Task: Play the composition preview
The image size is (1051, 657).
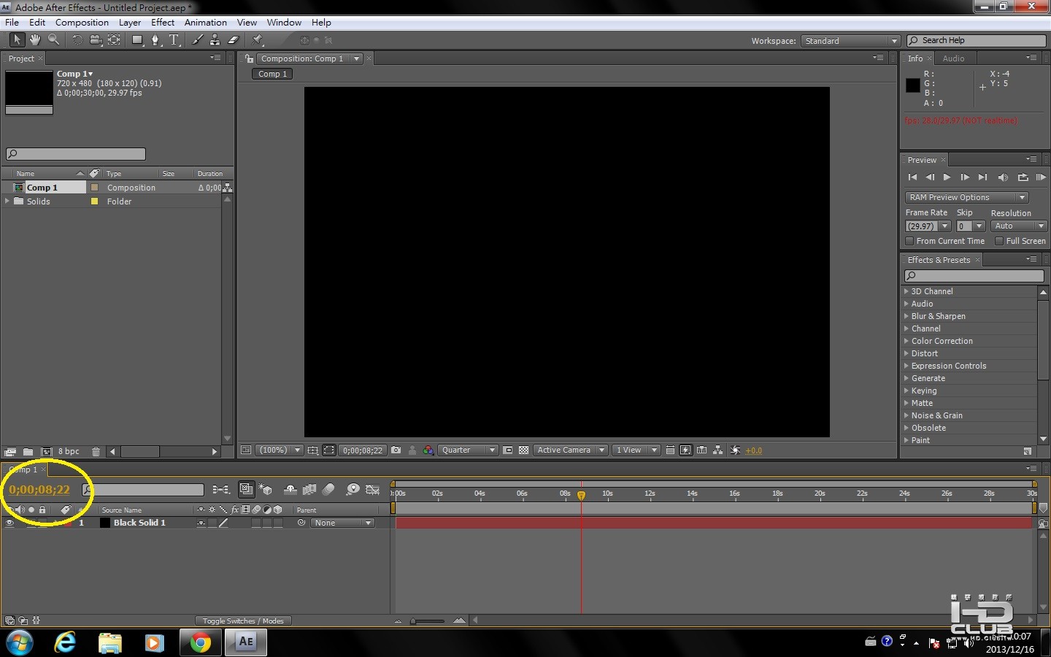Action: (947, 177)
